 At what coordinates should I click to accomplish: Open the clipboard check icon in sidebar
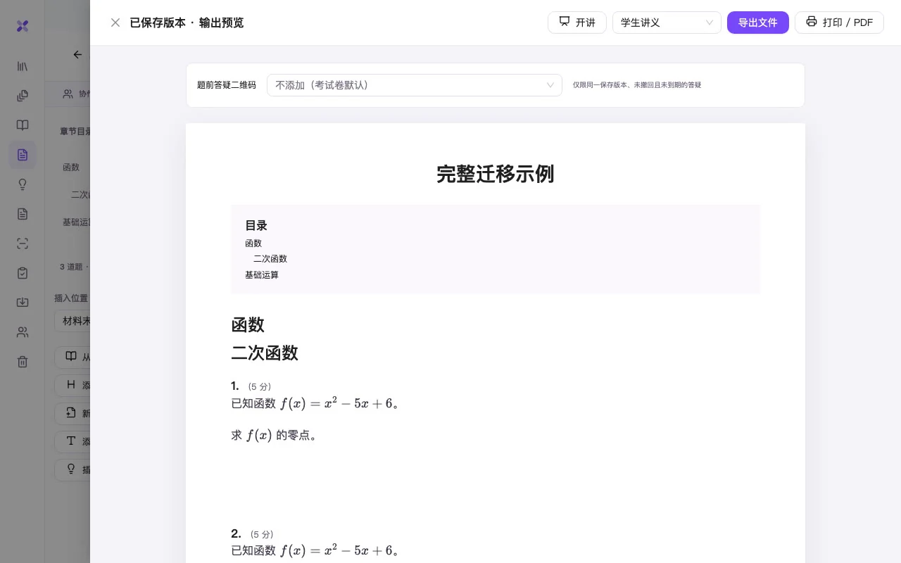point(23,273)
